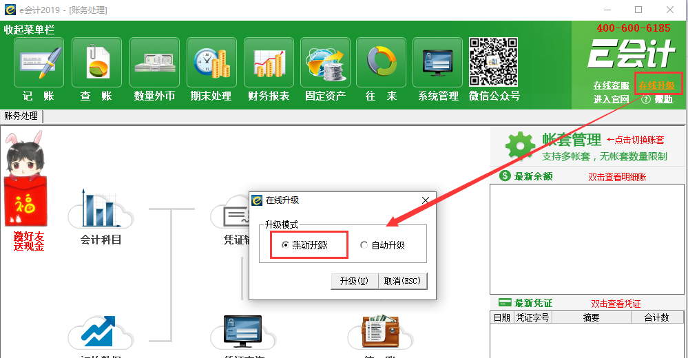Image resolution: width=688 pixels, height=358 pixels.
Task: Click the help question mark icon
Action: [x=645, y=99]
